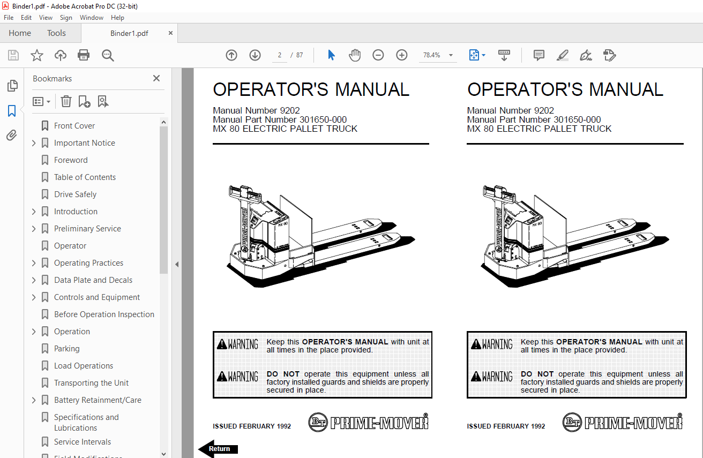The width and height of the screenshot is (703, 458).
Task: Select the Highlight text pen tool
Action: click(x=563, y=55)
